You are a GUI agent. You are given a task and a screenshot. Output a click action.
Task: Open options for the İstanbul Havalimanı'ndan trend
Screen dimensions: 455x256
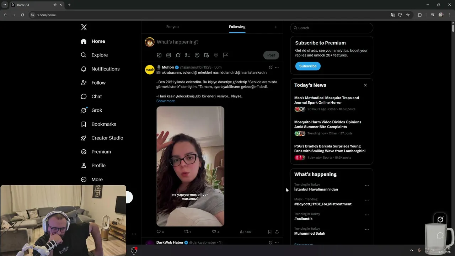coord(367,186)
